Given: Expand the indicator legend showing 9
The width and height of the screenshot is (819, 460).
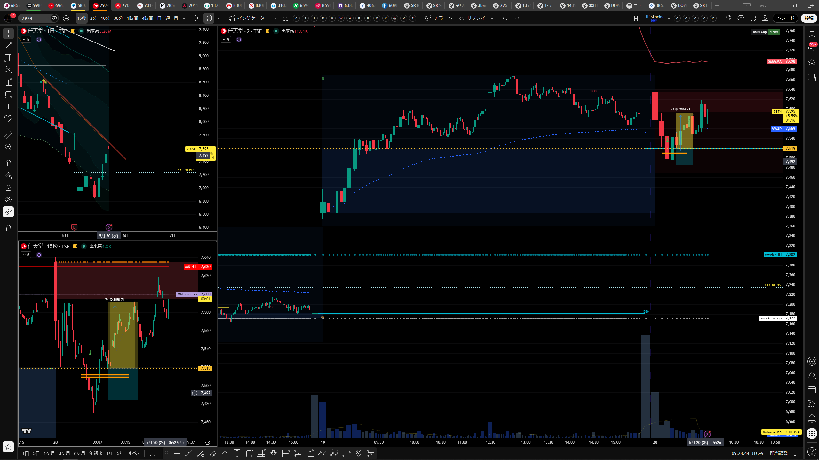Looking at the screenshot, I should (x=226, y=40).
